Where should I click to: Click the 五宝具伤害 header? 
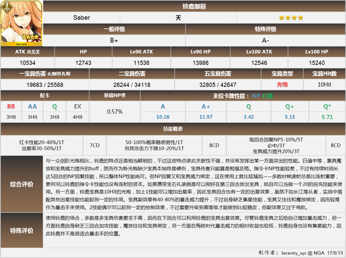(218, 74)
